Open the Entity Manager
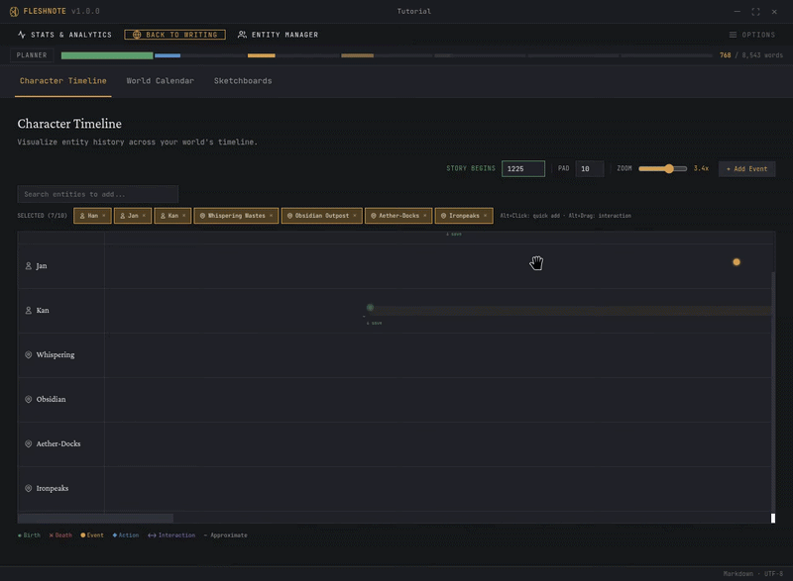This screenshot has width=793, height=581. (279, 35)
